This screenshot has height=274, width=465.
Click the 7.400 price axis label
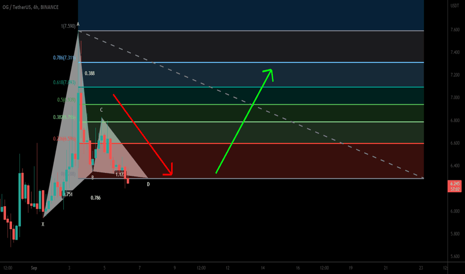(455, 52)
